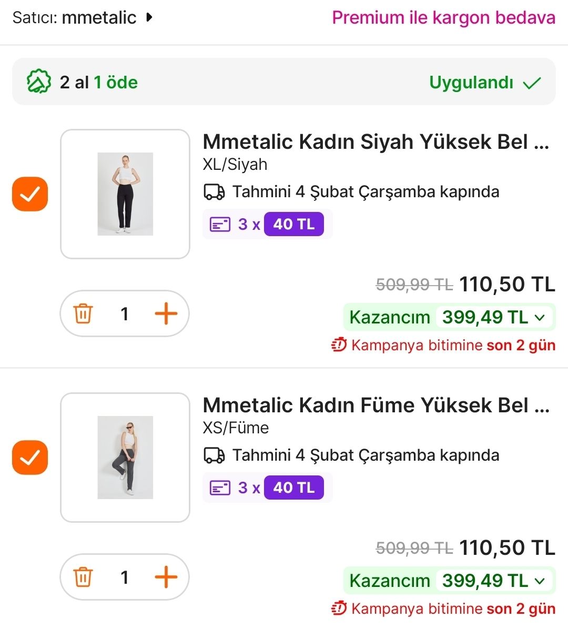
Task: Open the Füme pants product thumbnail
Action: pos(125,458)
